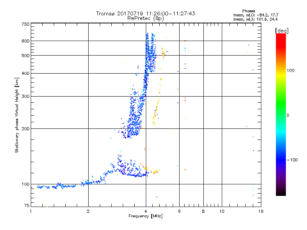Click the x-axis tick label "8"
The height and width of the screenshot is (230, 307).
pyautogui.click(x=203, y=211)
